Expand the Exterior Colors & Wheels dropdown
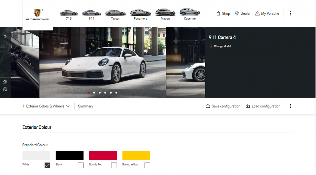 click(x=46, y=106)
